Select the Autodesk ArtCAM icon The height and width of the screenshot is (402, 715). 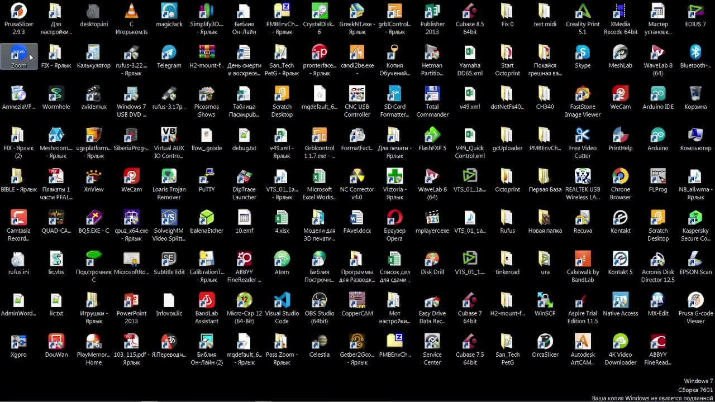583,341
